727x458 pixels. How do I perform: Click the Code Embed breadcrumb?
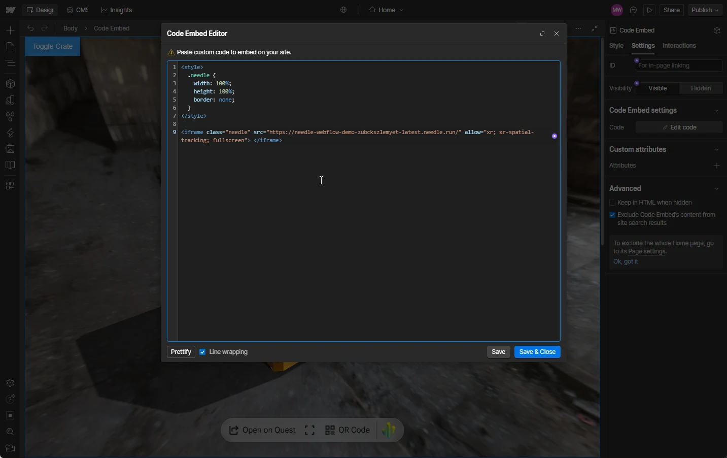click(x=112, y=28)
